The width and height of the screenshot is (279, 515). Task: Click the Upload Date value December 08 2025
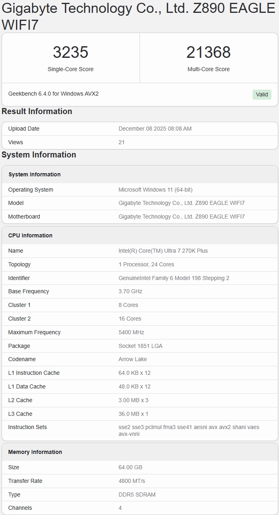pos(155,129)
